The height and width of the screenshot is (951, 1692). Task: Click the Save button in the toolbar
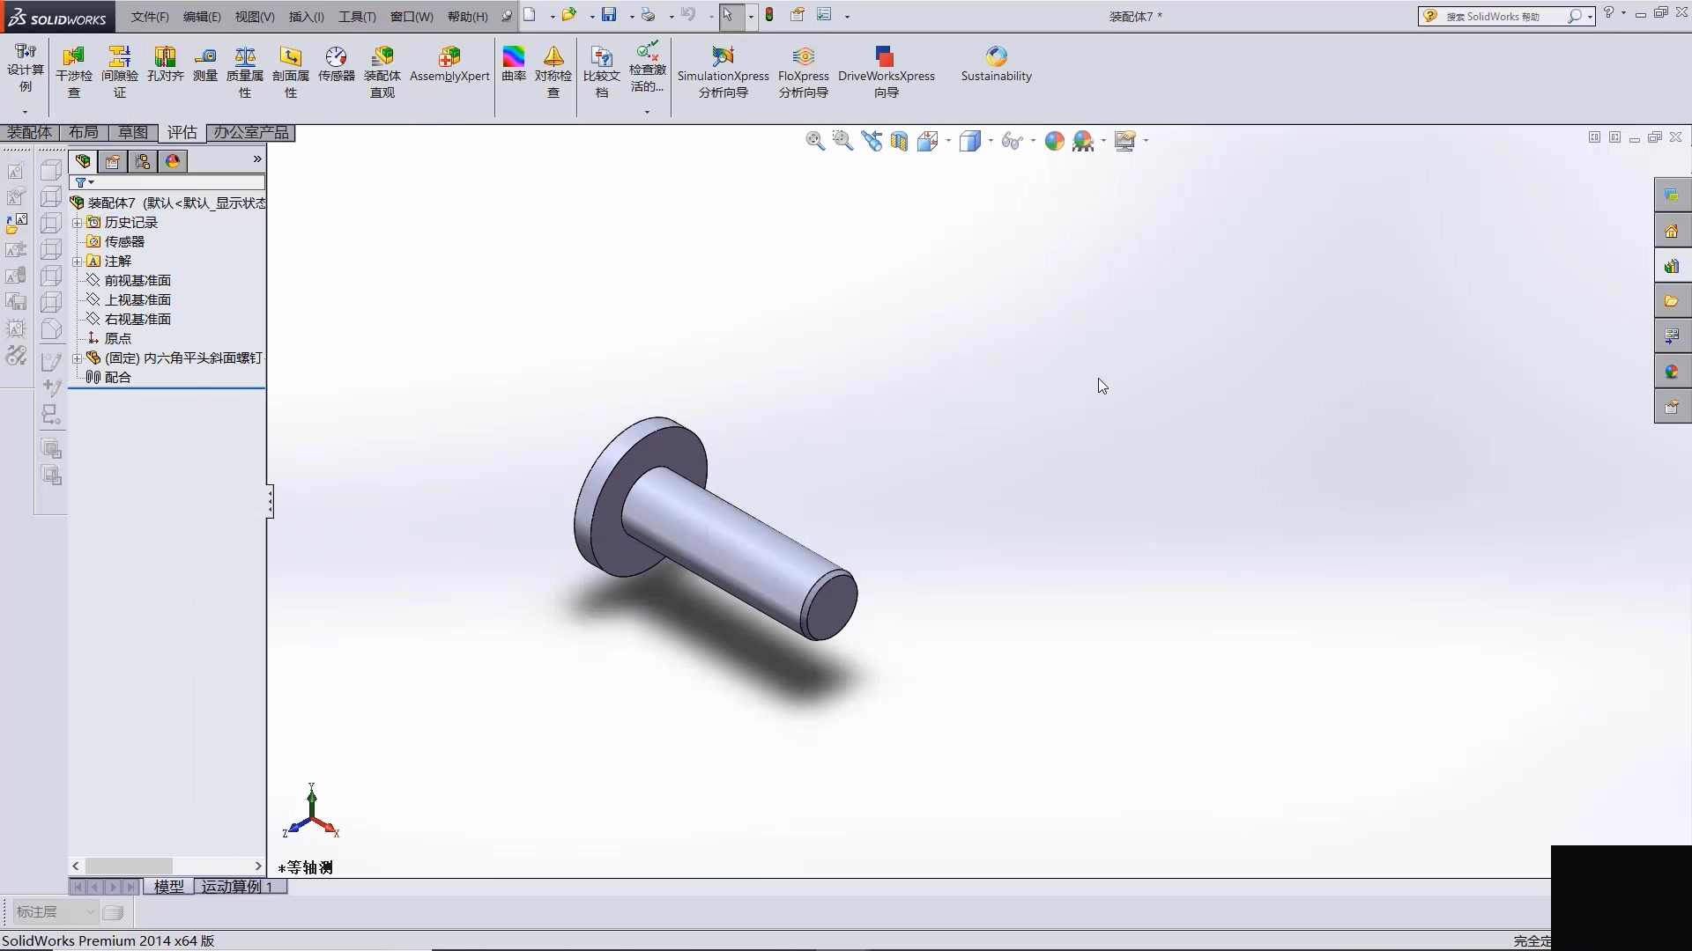pos(610,15)
